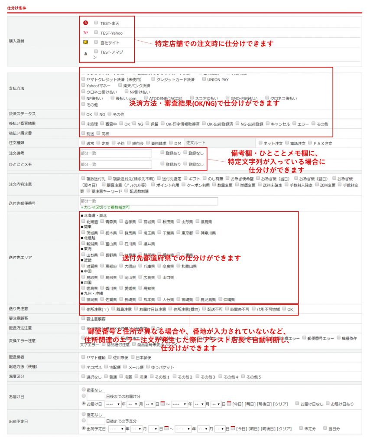370x444 pixels.
Task: Check the 北海道 prefecture checkbox
Action: 83,221
